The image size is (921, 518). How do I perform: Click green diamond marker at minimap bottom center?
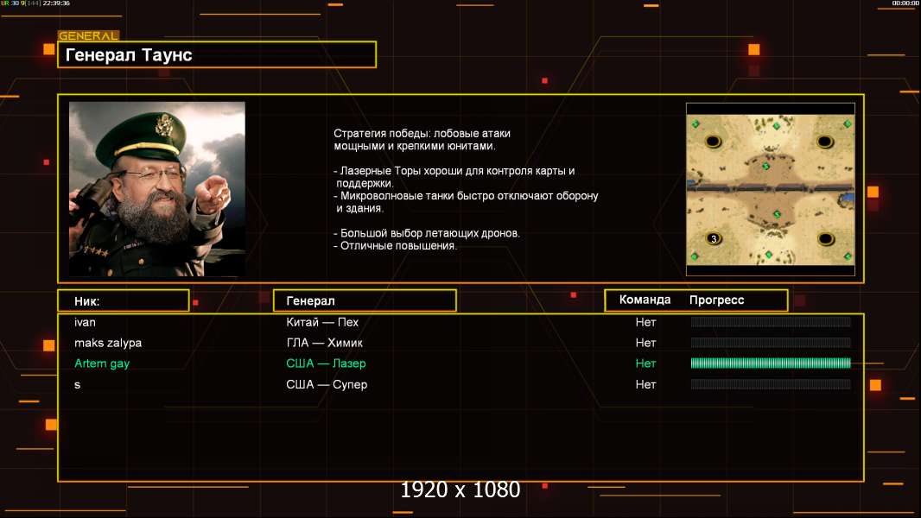tap(768, 255)
